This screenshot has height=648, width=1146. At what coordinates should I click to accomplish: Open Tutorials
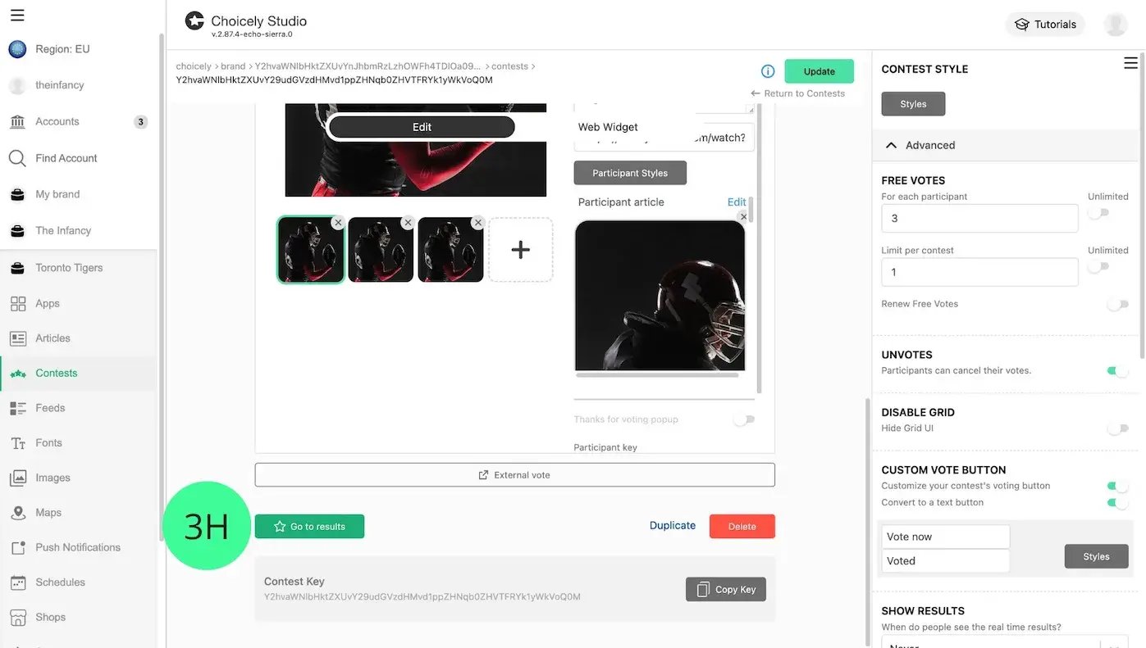click(x=1045, y=25)
